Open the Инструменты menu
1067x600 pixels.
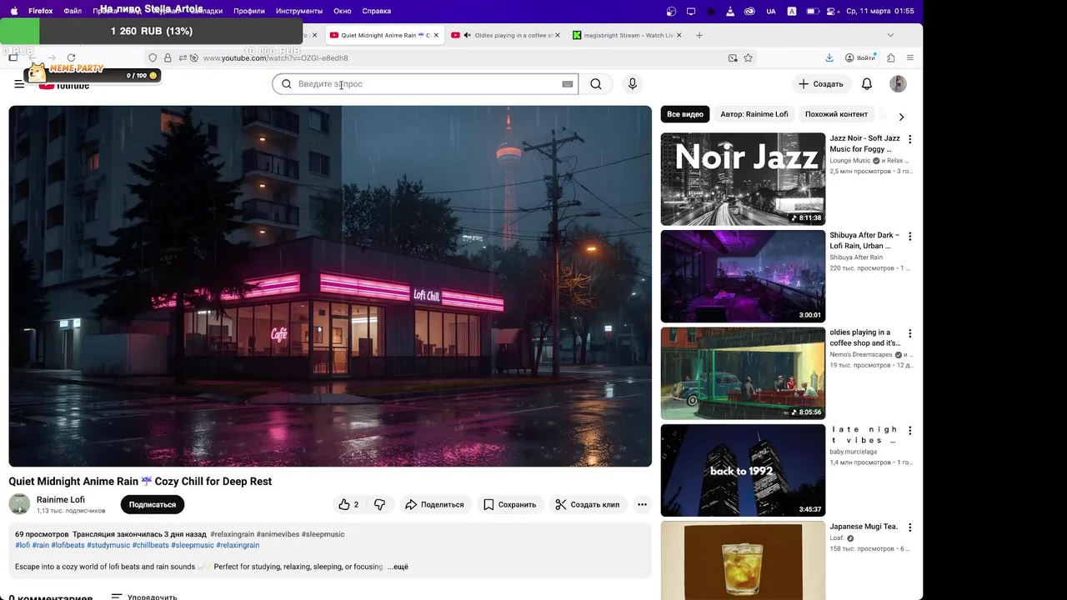[x=298, y=11]
